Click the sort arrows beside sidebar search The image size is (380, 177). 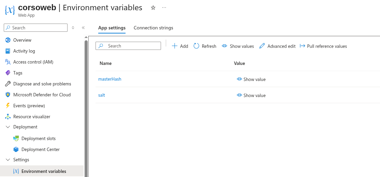pos(73,28)
